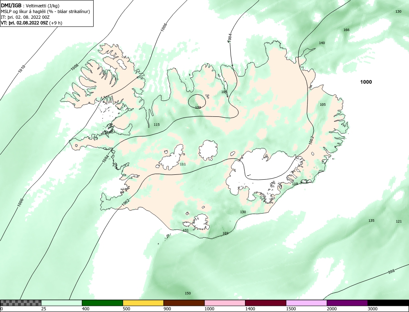Click the checkered 0–25 legend swatch
The image size is (409, 312).
[20, 303]
